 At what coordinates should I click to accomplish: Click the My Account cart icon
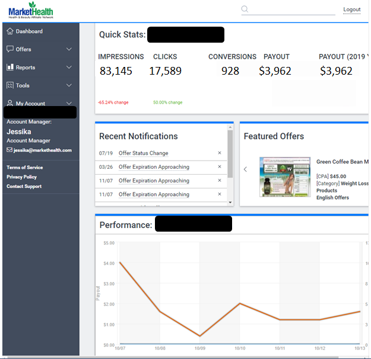click(x=10, y=103)
